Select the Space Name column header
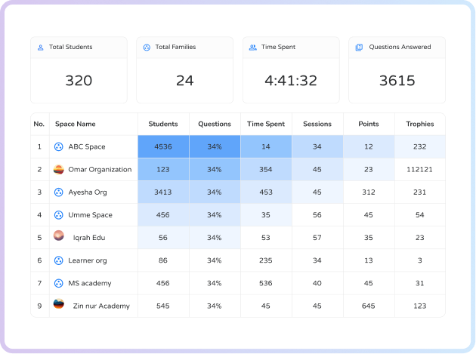This screenshot has height=354, width=476. click(76, 124)
